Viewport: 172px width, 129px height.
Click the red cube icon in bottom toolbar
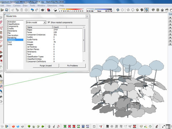(13, 126)
